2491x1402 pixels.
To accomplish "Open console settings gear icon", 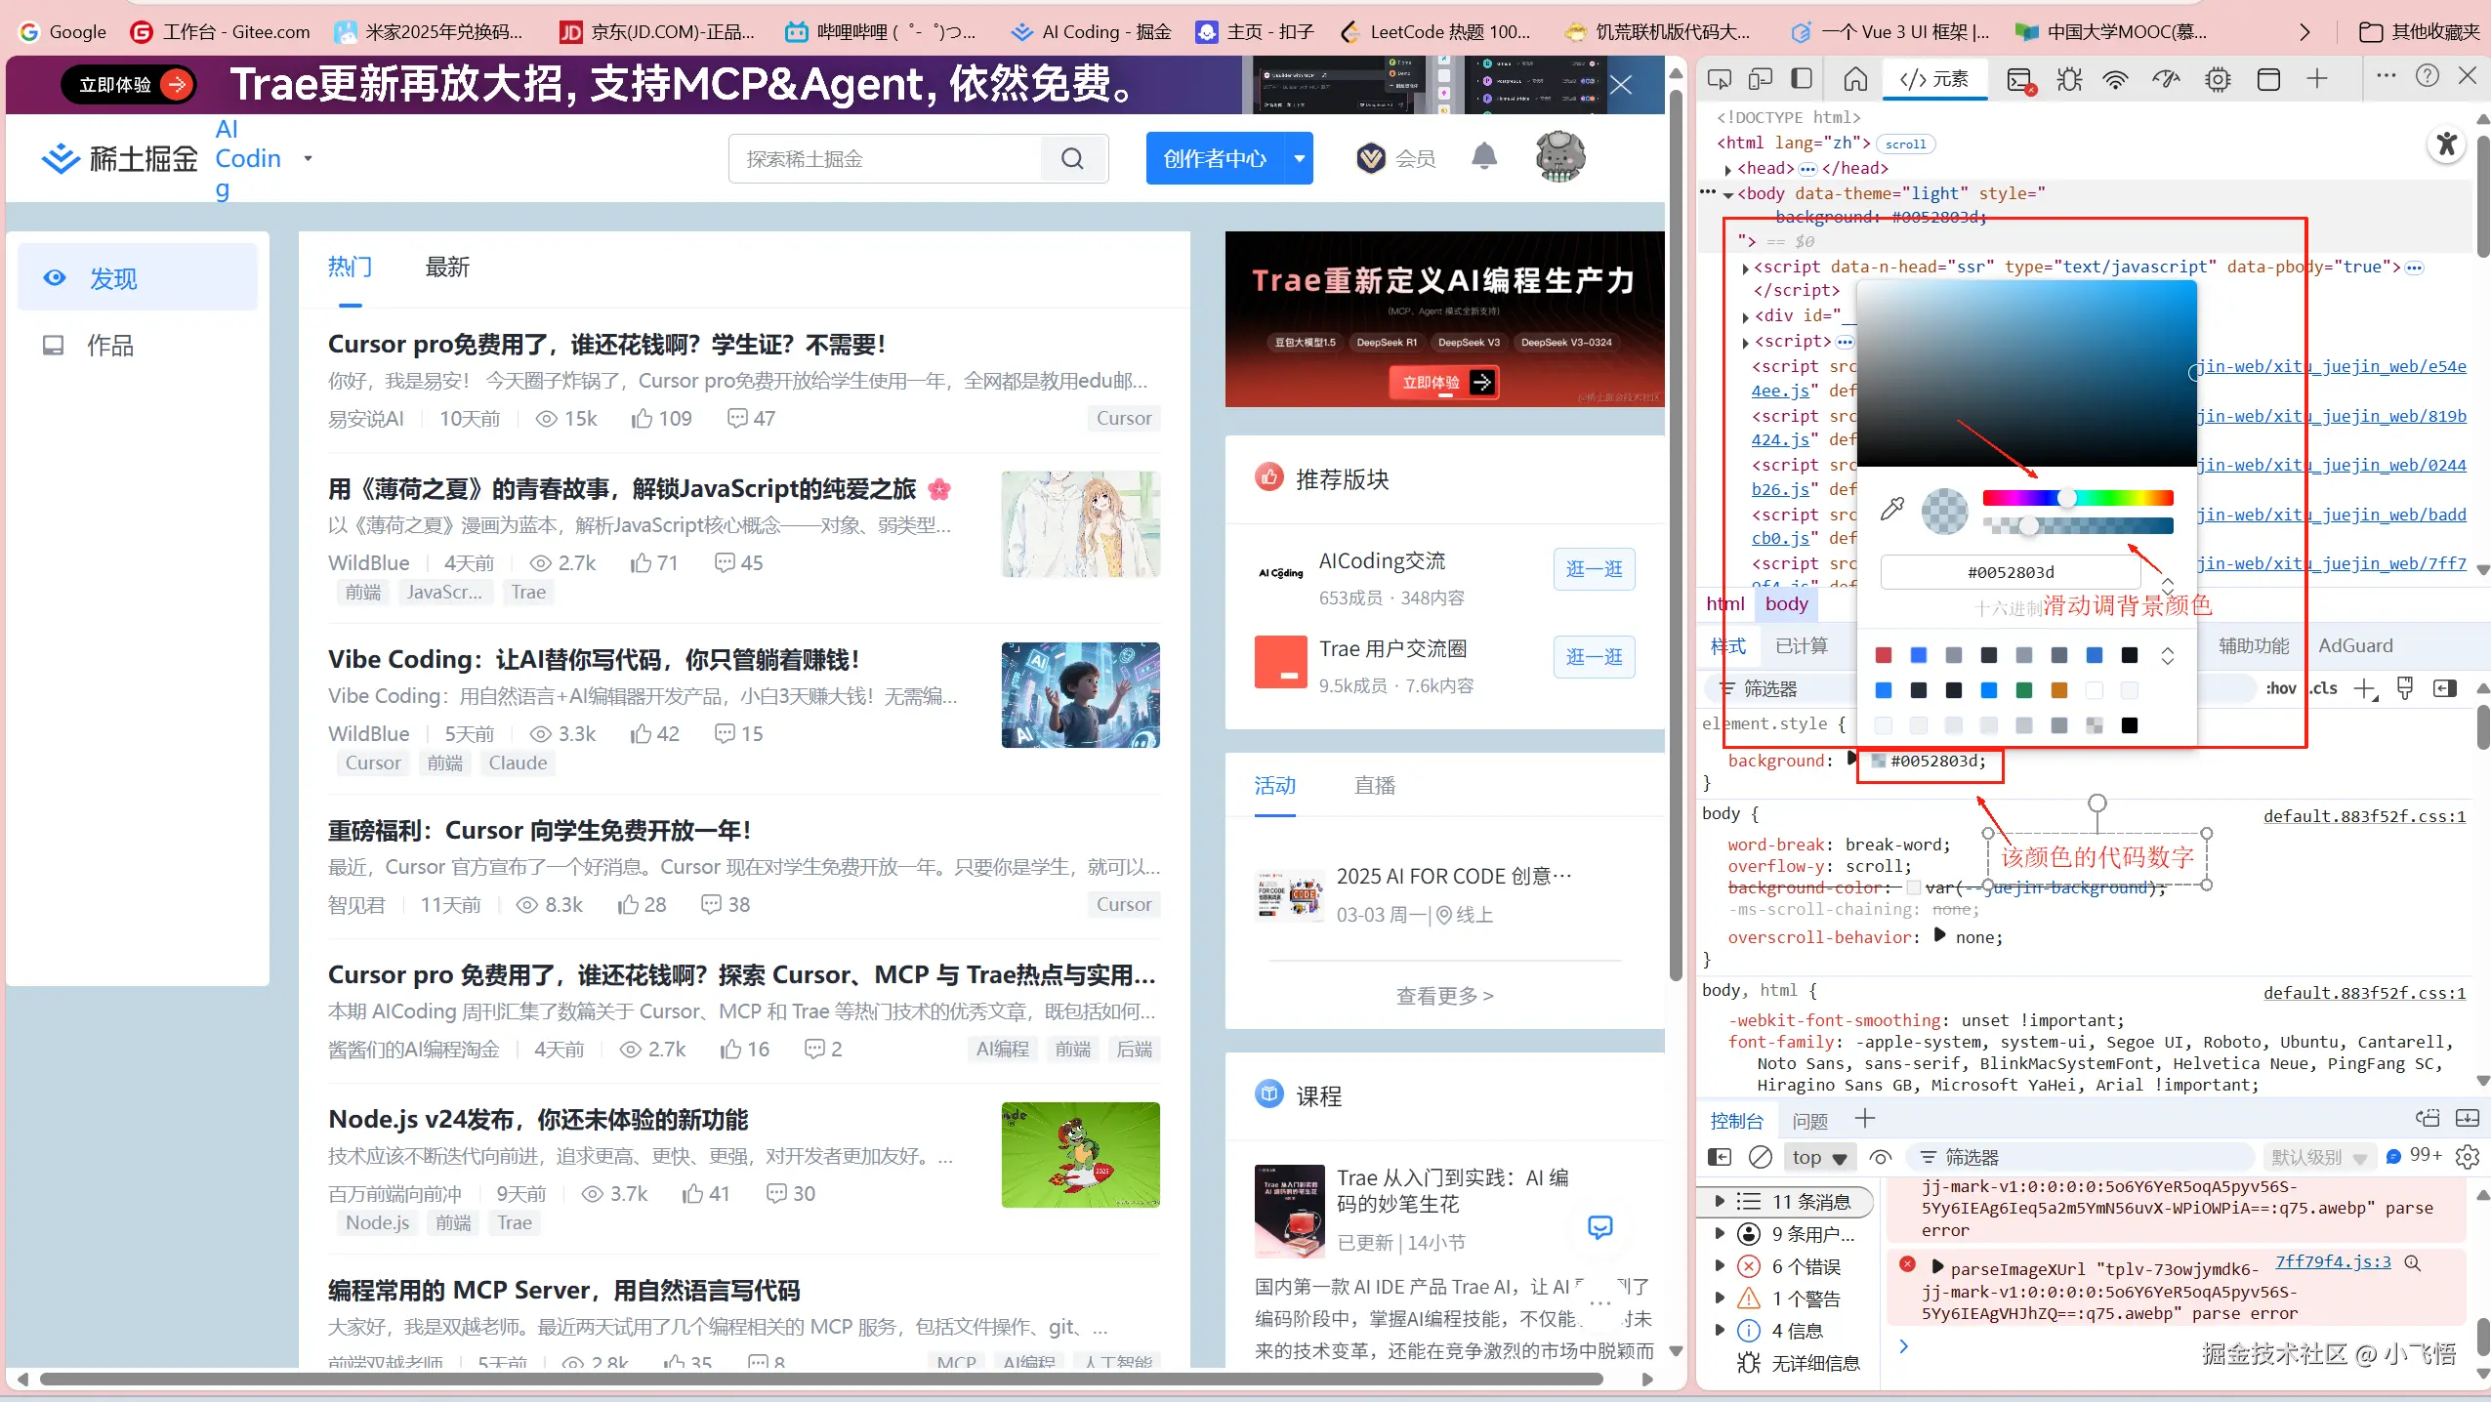I will point(2468,1157).
